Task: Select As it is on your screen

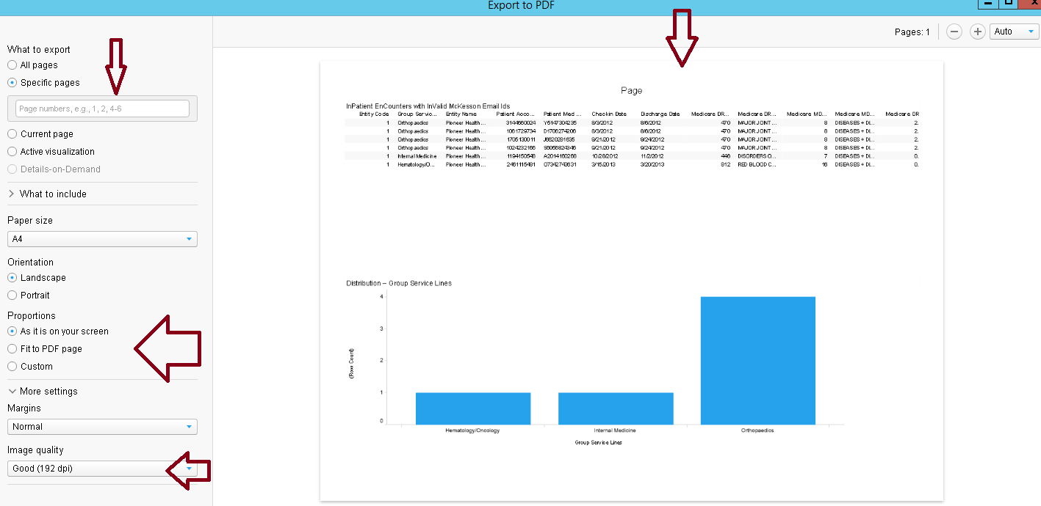Action: point(12,331)
